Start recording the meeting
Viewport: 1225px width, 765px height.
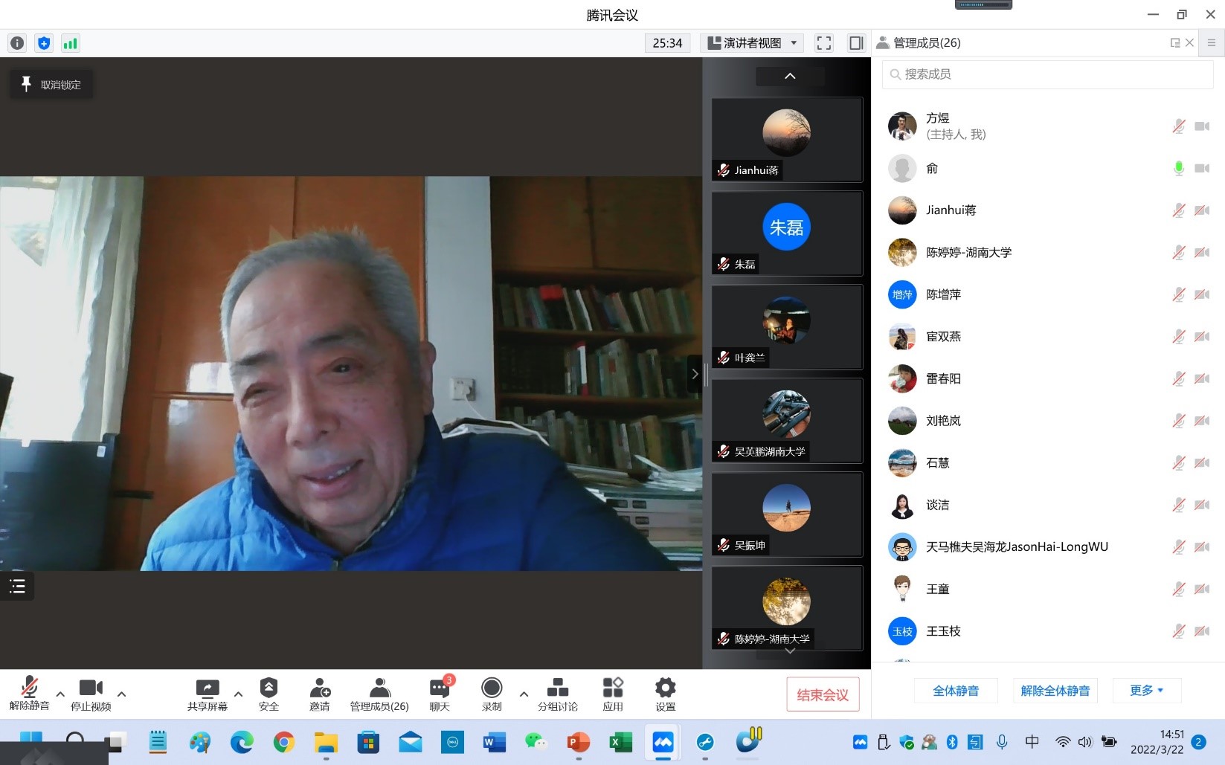492,694
